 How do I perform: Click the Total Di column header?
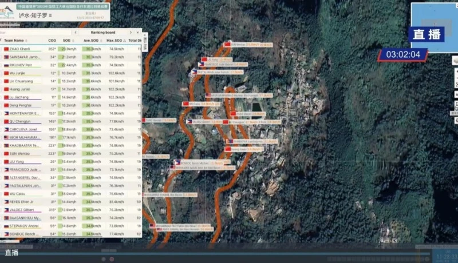coord(135,41)
